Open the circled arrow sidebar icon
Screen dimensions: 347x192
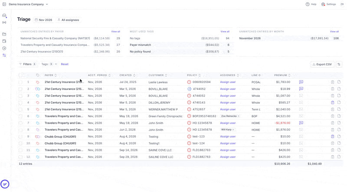click(x=4, y=48)
